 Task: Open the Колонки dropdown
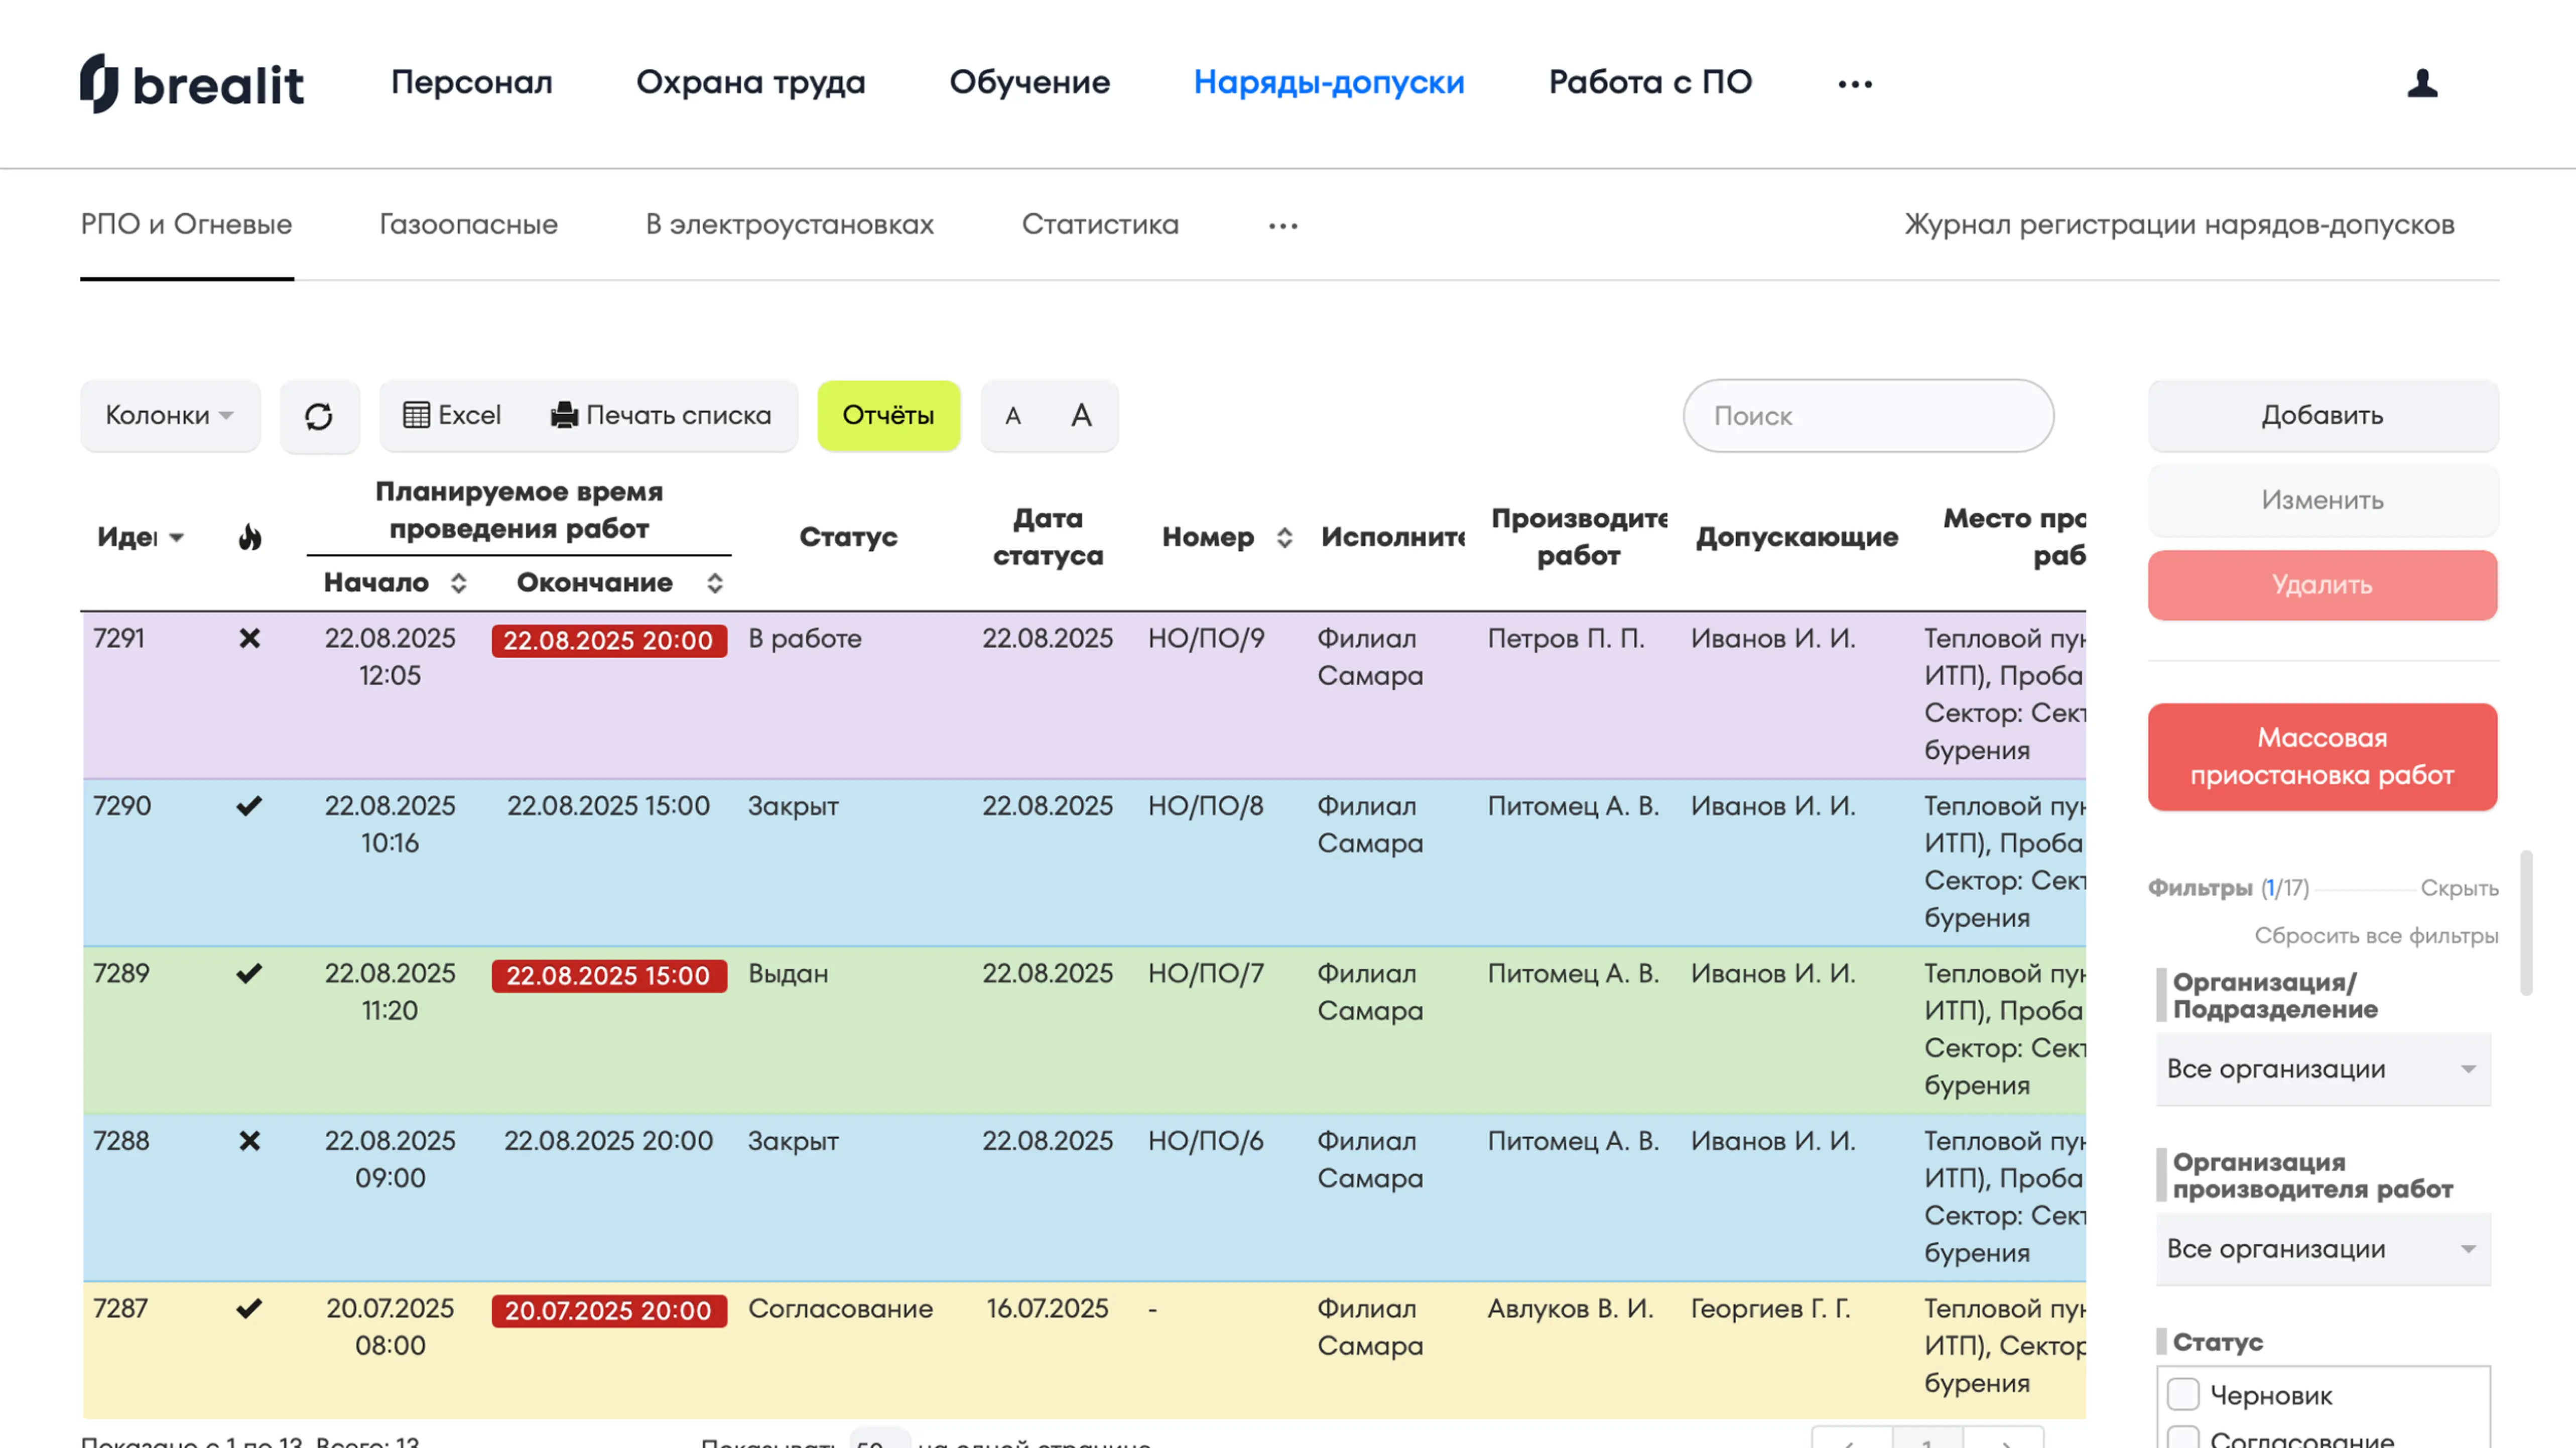point(170,416)
